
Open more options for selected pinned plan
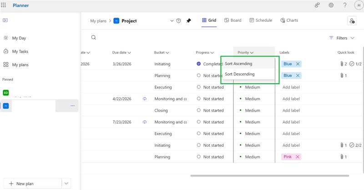pos(73,106)
